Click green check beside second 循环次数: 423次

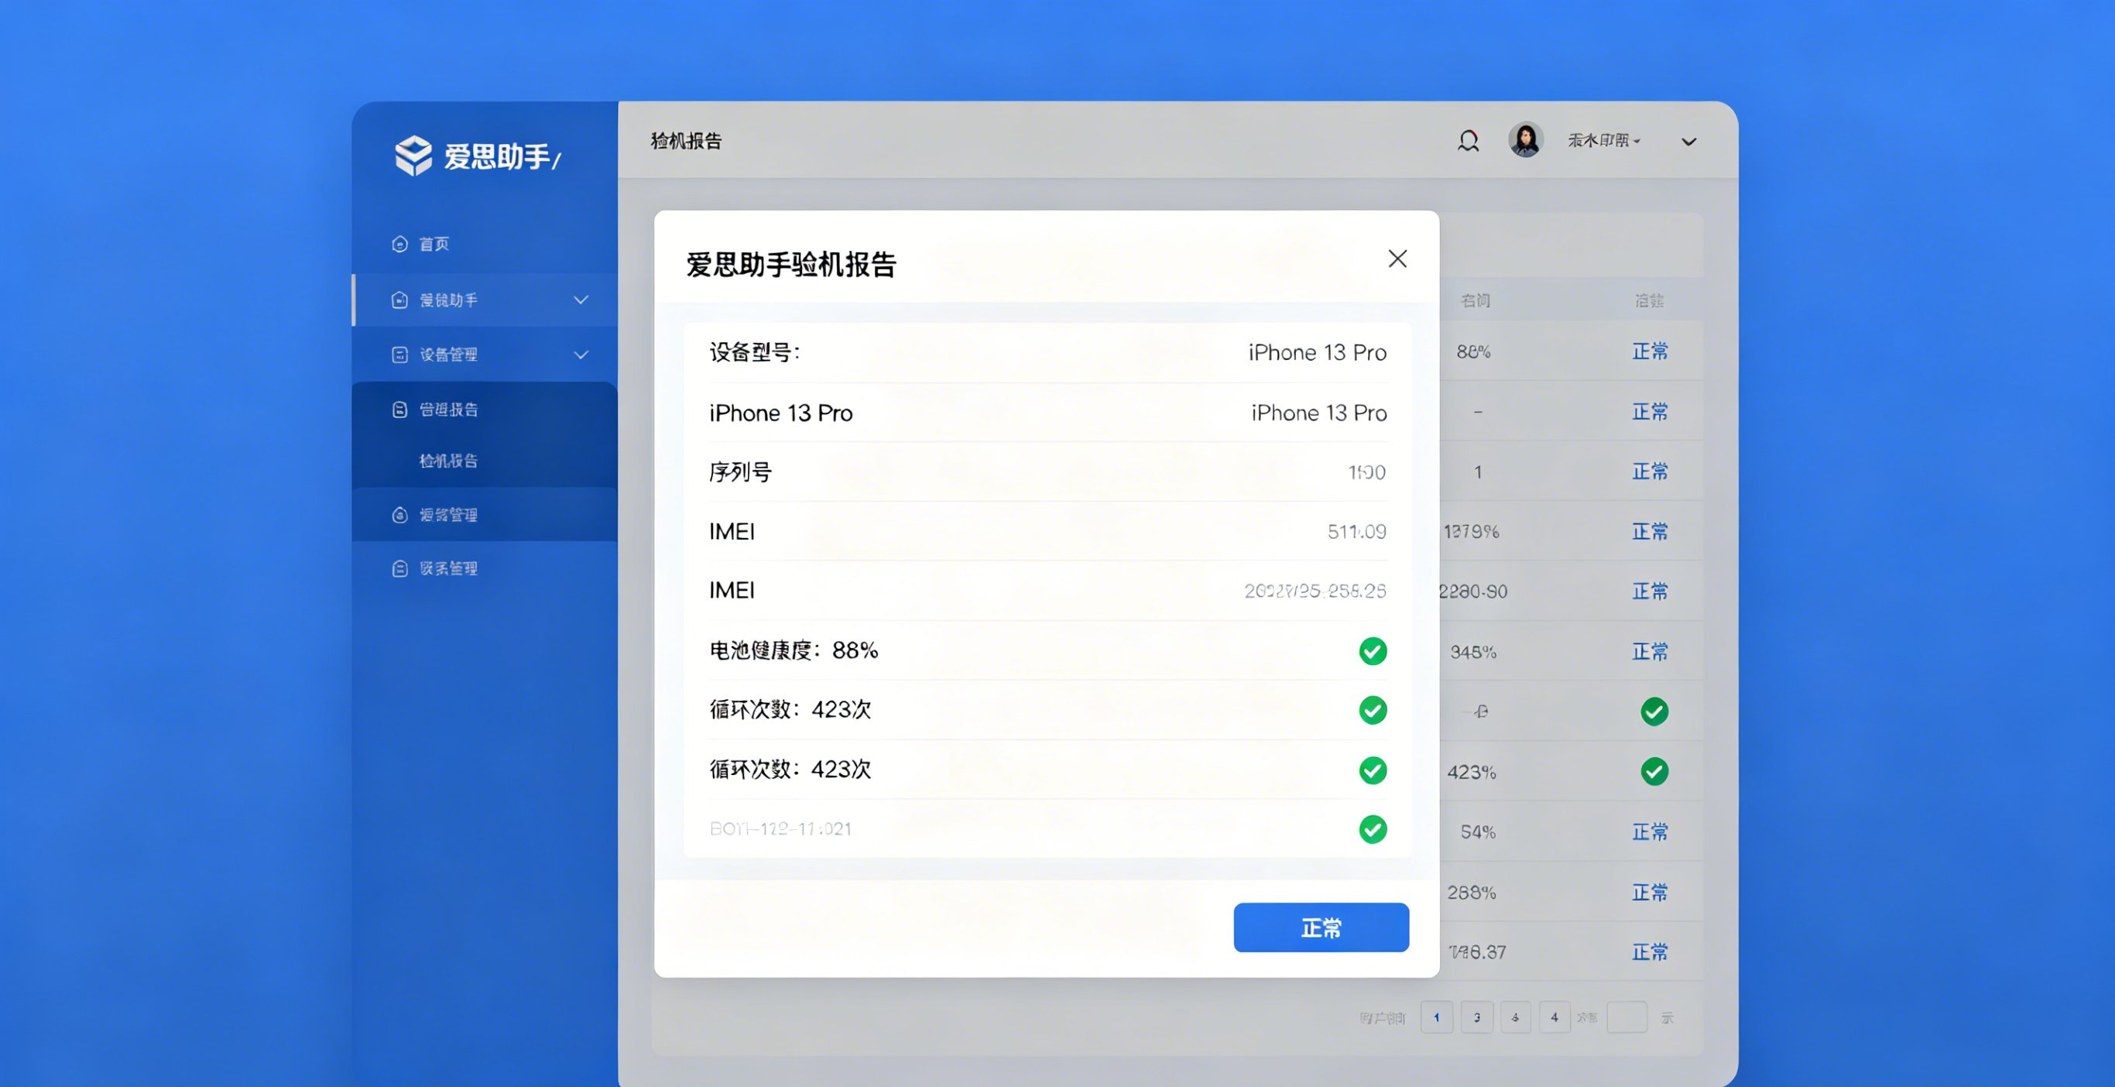(1373, 770)
